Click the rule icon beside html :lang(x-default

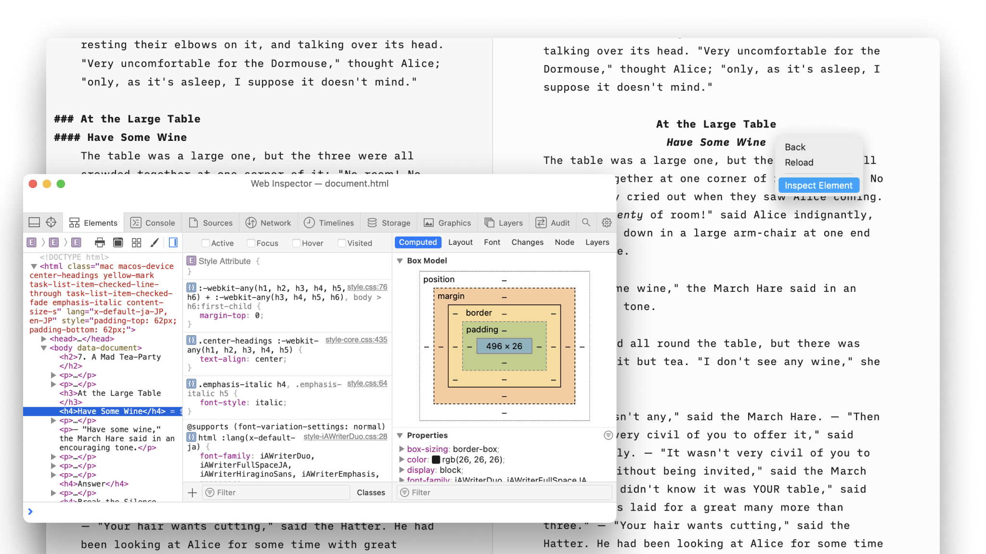191,437
